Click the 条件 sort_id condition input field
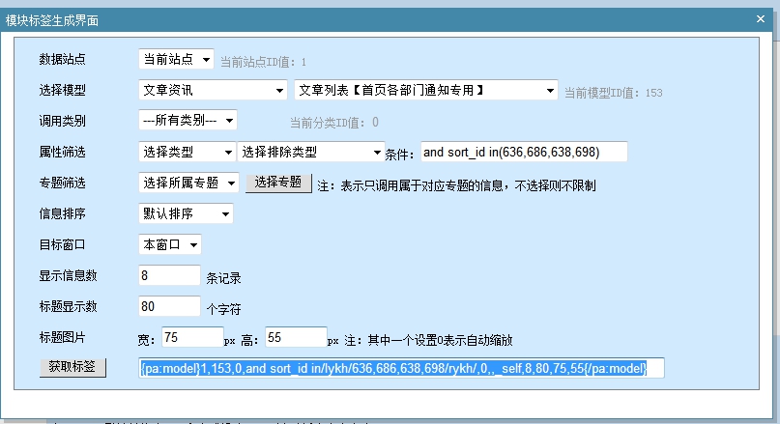This screenshot has width=780, height=424. (x=522, y=152)
